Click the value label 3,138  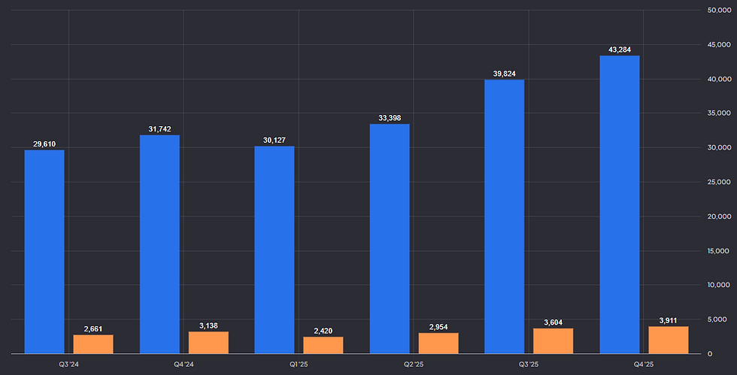point(208,325)
